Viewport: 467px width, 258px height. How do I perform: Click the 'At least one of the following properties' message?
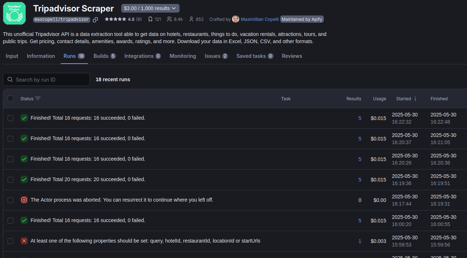(145, 241)
